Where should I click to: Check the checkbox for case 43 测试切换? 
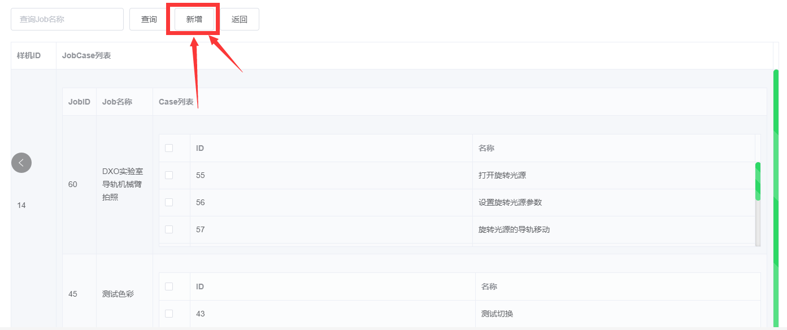pos(167,314)
